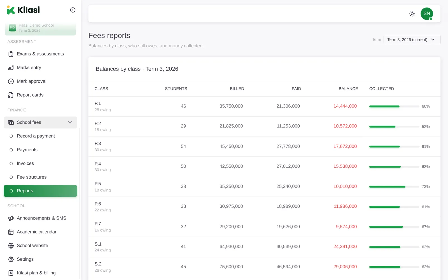Click balance 9,574,000 in P.7 row

[x=346, y=227]
